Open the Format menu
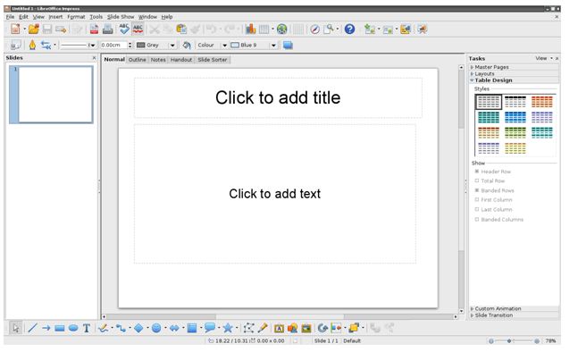Screen dimensions: 578x352 (76, 17)
